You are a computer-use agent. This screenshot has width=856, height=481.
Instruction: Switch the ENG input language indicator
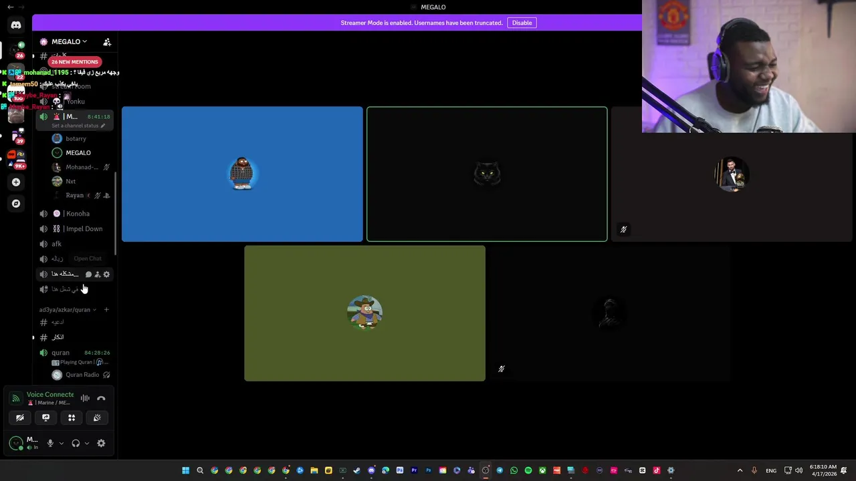click(x=771, y=470)
